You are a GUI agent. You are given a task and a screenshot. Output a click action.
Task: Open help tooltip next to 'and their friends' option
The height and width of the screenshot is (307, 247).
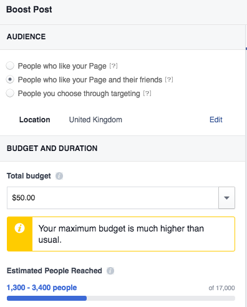click(x=169, y=79)
